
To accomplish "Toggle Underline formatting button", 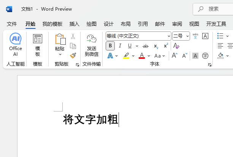I will tap(130, 46).
